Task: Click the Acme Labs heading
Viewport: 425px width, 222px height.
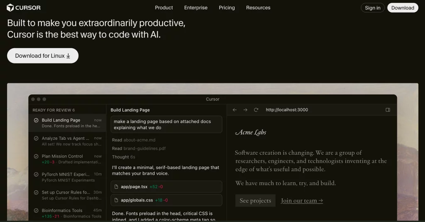Action: (251, 132)
